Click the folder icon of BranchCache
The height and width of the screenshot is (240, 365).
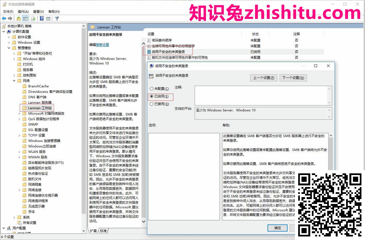pyautogui.click(x=24, y=86)
